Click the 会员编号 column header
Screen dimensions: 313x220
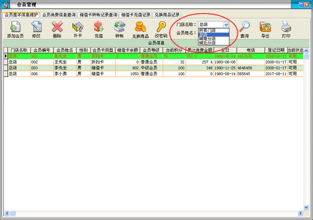42,50
